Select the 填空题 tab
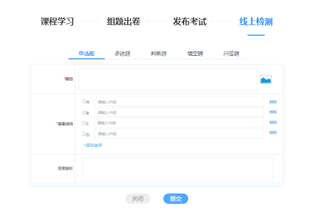Viewport: 313px width, 219px height. 195,54
